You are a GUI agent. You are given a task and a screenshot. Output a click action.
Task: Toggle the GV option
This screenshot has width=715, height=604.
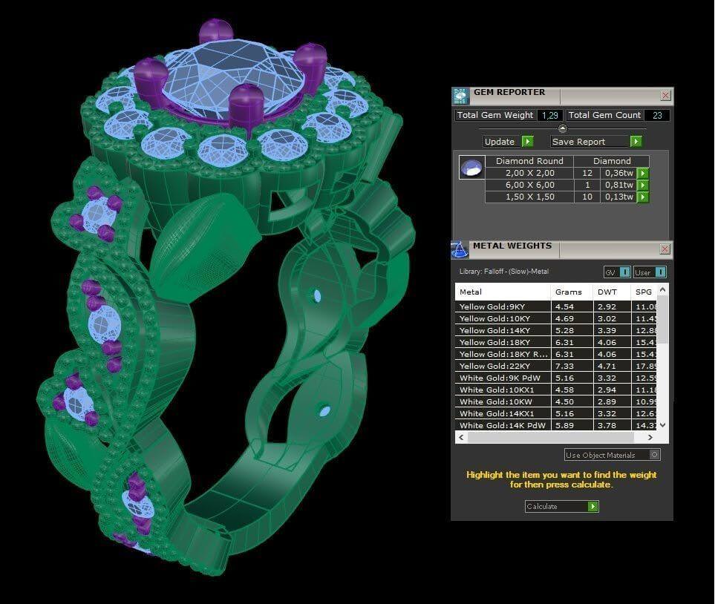click(617, 272)
